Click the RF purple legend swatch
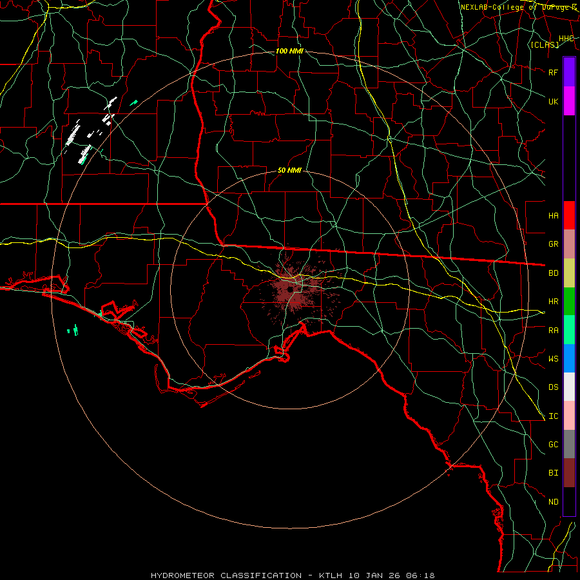This screenshot has width=580, height=580. pyautogui.click(x=569, y=72)
